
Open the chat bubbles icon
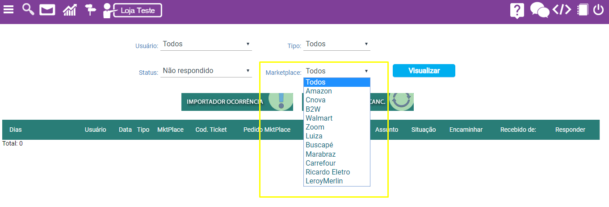[539, 10]
